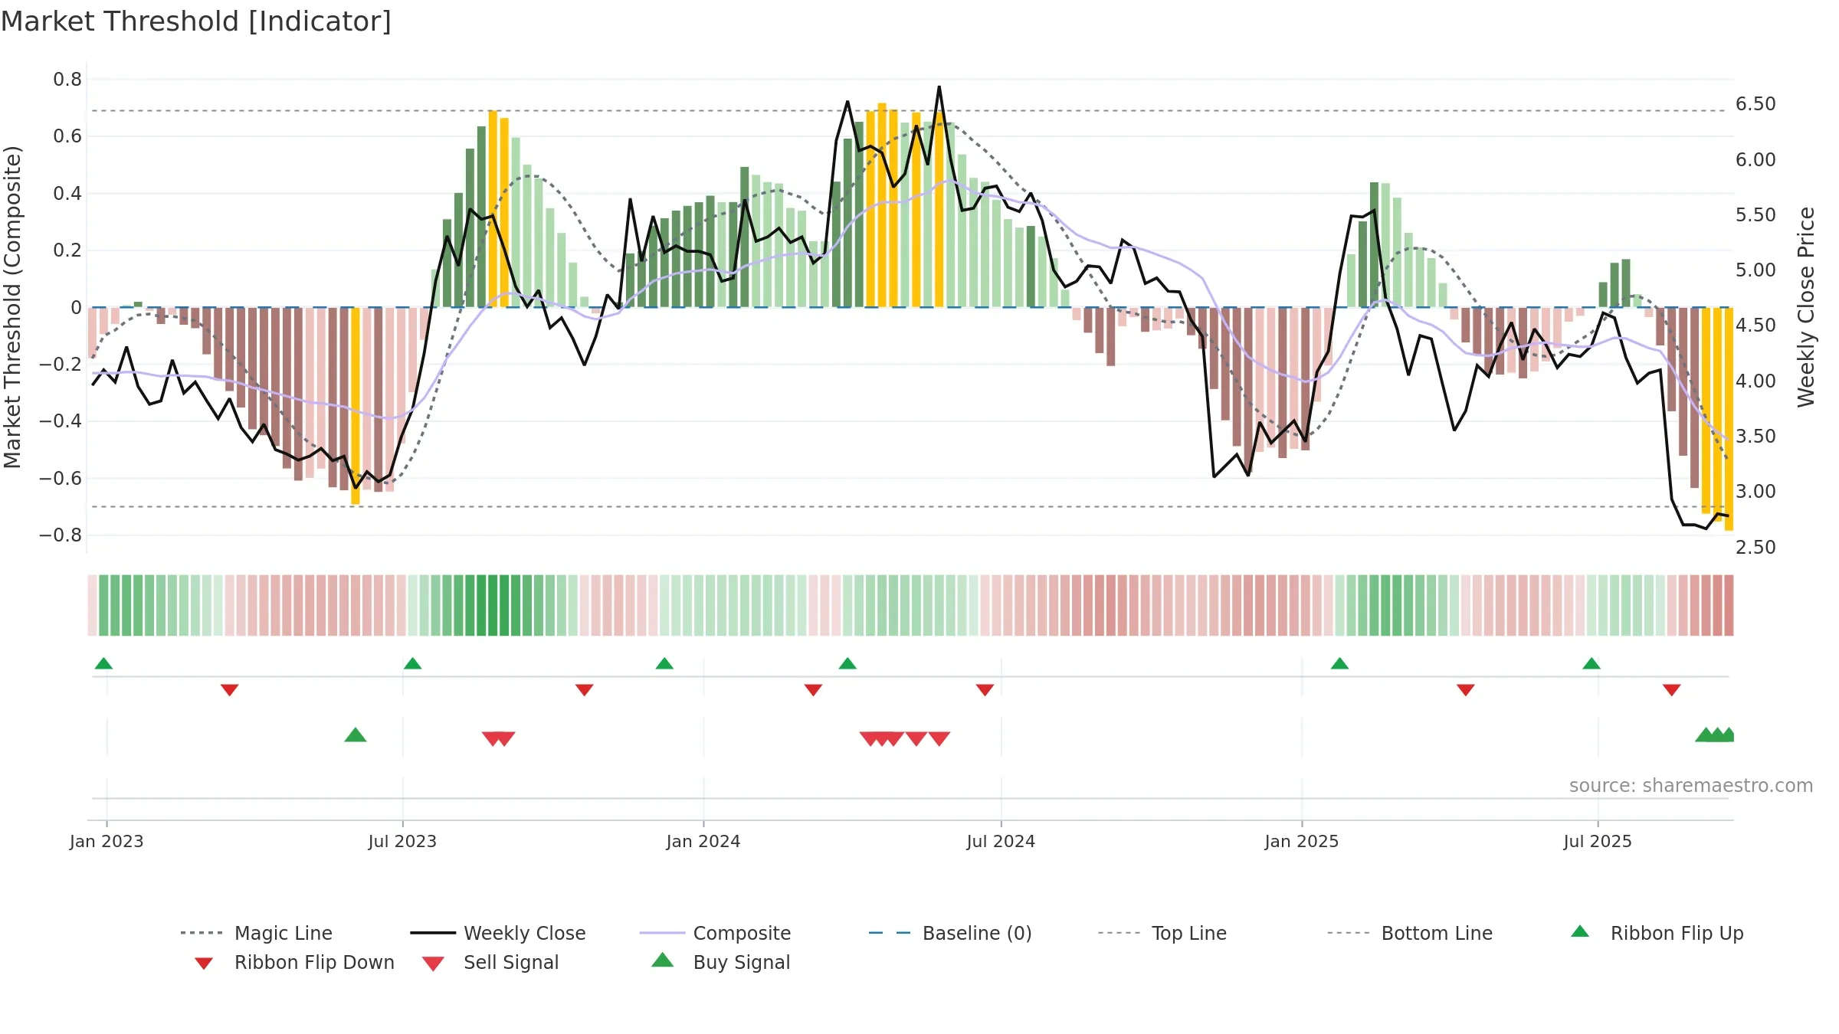Click the source: sharemaestro.com text
The image size is (1839, 1034).
click(x=1691, y=786)
